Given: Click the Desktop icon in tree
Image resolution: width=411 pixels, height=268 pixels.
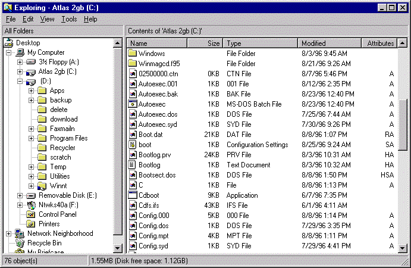Looking at the screenshot, I should pos(9,43).
